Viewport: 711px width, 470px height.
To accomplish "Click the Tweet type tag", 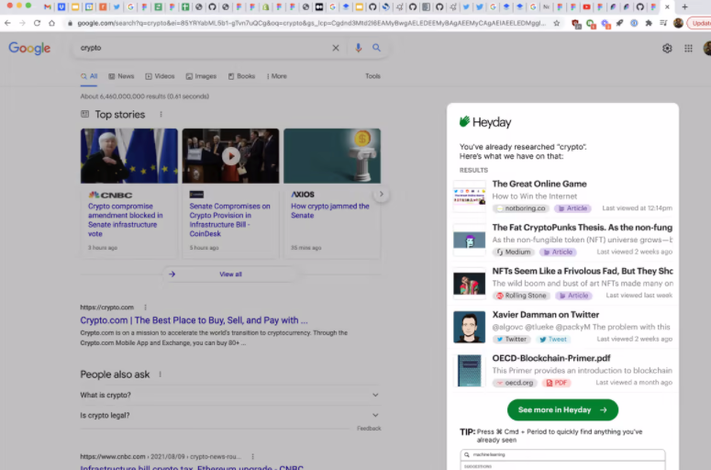I will (553, 339).
